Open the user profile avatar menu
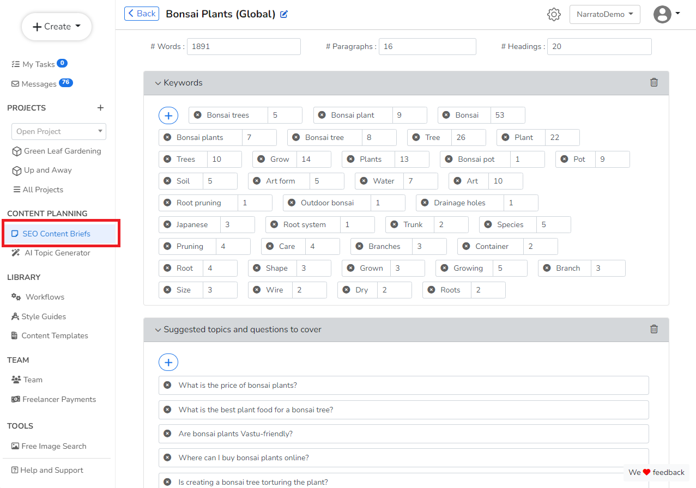Image resolution: width=696 pixels, height=488 pixels. point(667,14)
